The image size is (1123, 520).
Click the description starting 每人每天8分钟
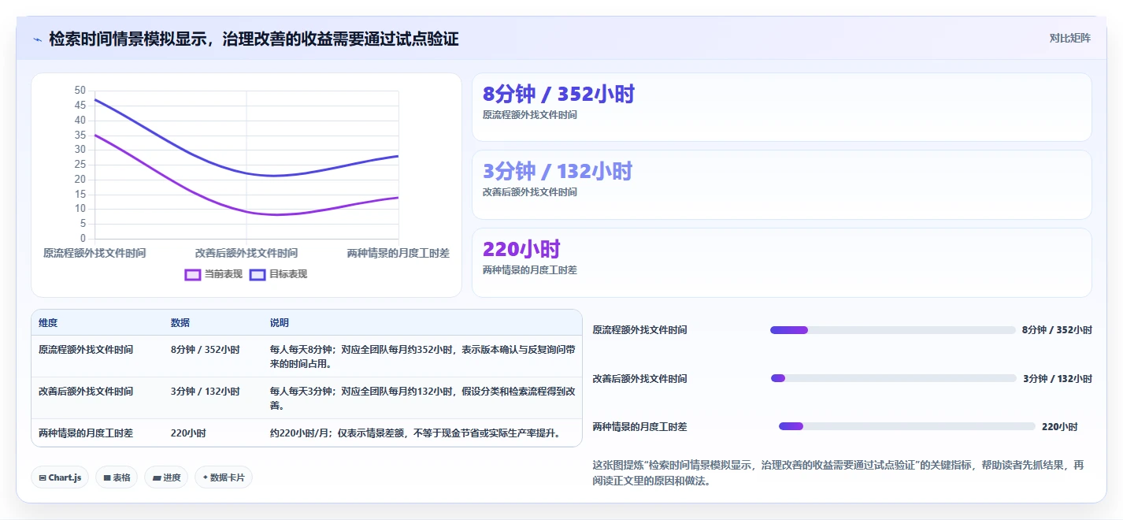[x=422, y=356]
